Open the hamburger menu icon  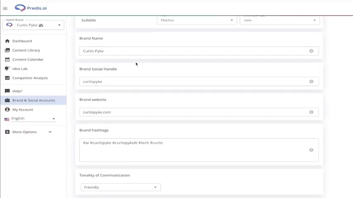click(5, 8)
